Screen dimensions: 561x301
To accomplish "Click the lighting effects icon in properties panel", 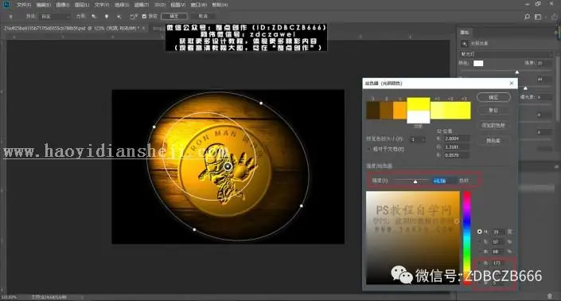I will pos(465,44).
